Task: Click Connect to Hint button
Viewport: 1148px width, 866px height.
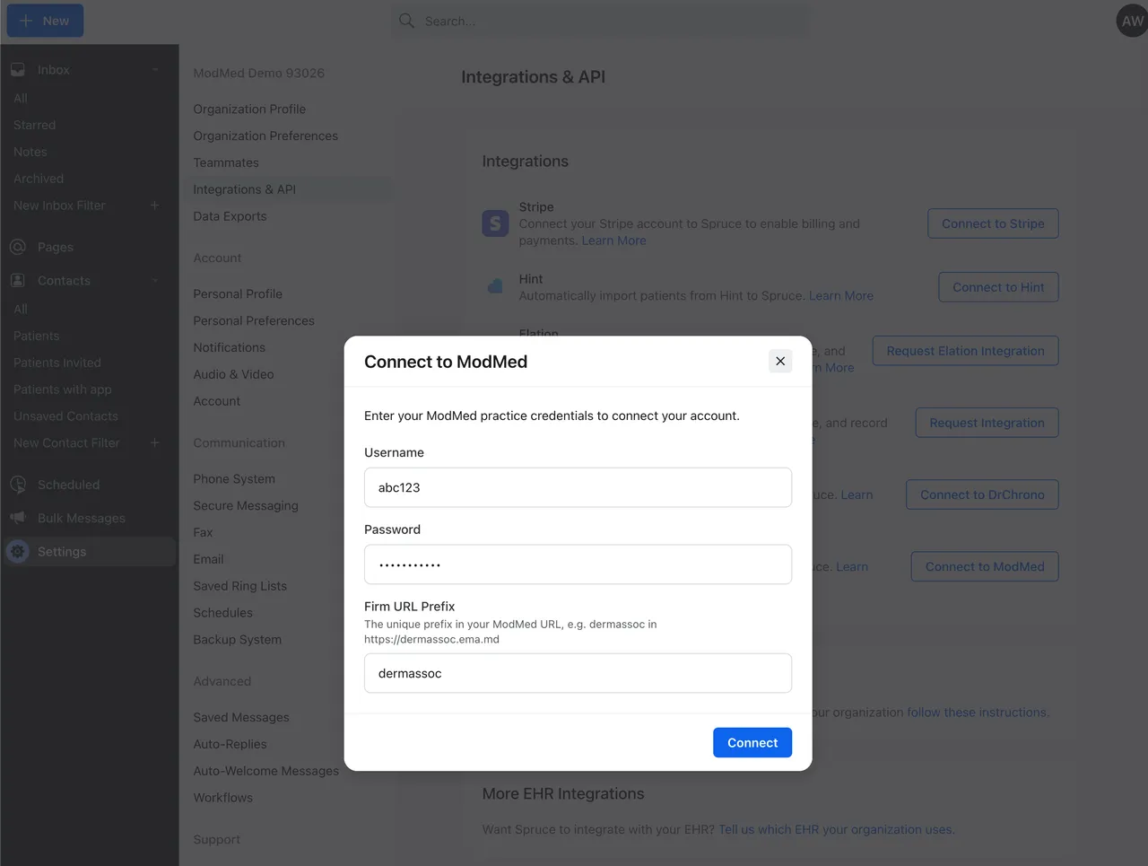Action: click(998, 287)
